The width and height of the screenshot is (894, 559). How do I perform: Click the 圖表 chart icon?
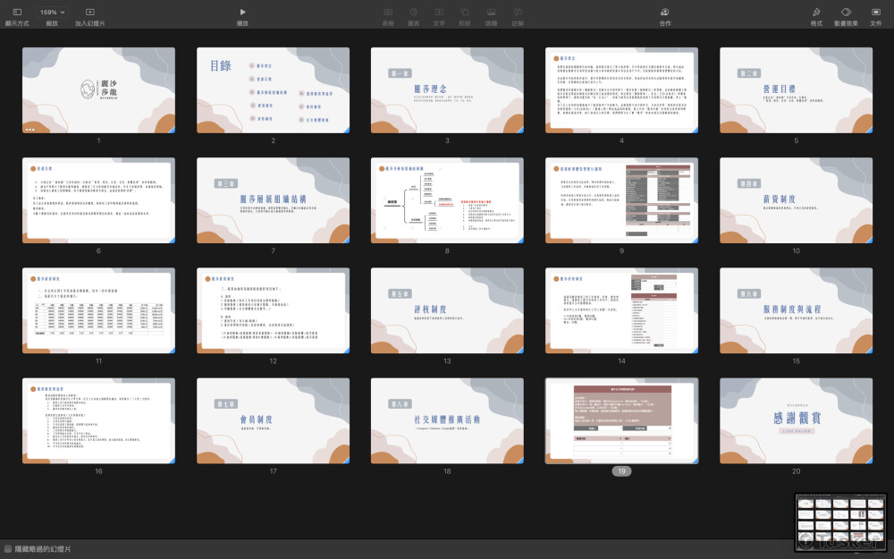coord(414,12)
